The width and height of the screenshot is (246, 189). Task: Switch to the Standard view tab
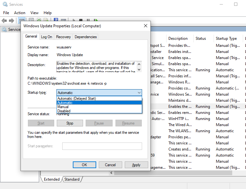[72, 179]
